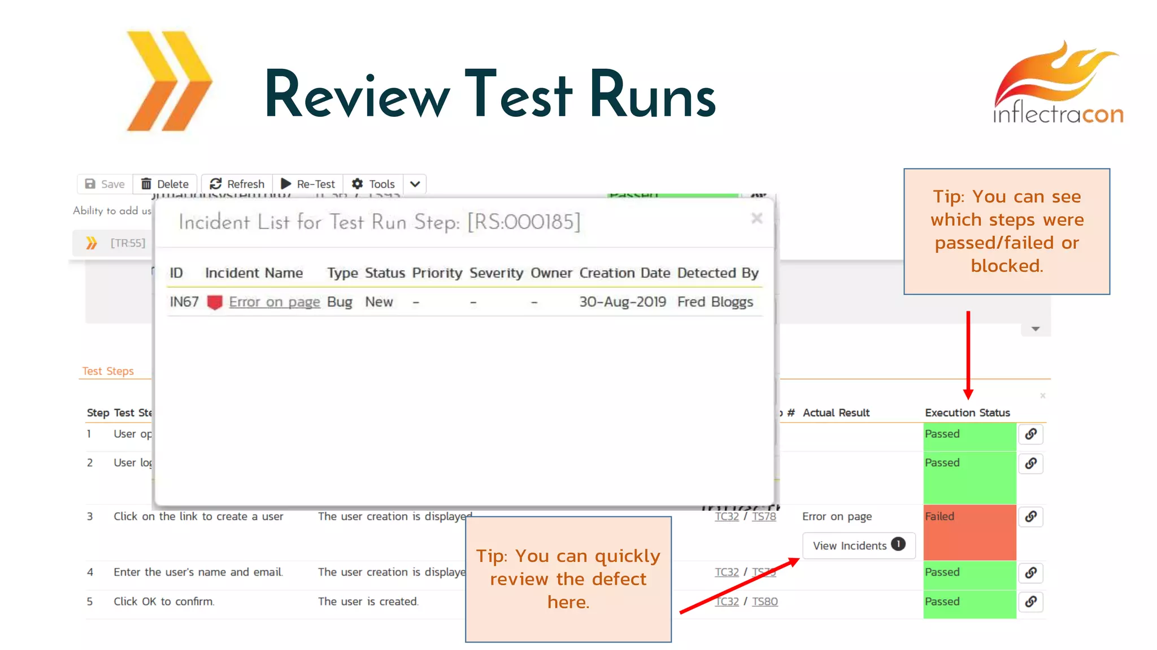Image resolution: width=1157 pixels, height=650 pixels.
Task: Sort by Incident Name column header
Action: click(x=254, y=273)
